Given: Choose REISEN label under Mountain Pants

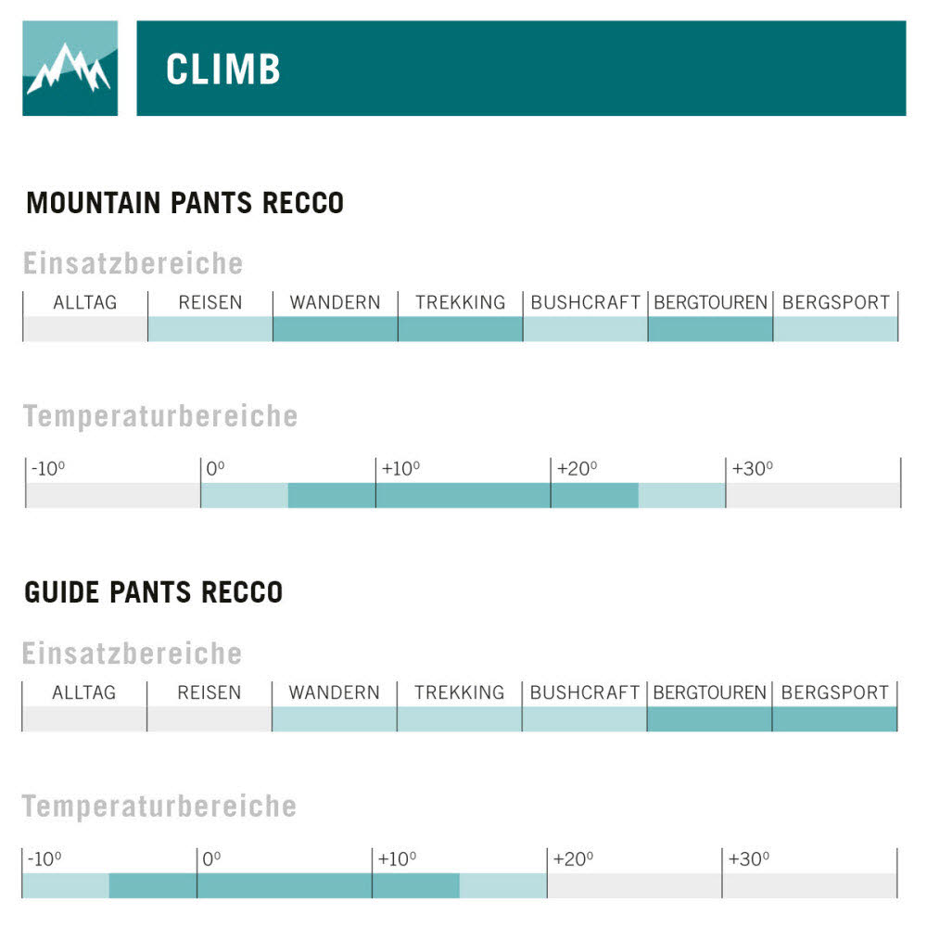Looking at the screenshot, I should pyautogui.click(x=210, y=302).
